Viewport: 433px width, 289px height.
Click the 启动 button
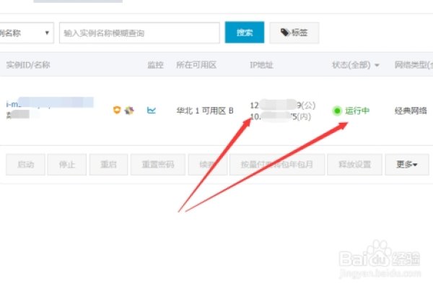pos(25,165)
